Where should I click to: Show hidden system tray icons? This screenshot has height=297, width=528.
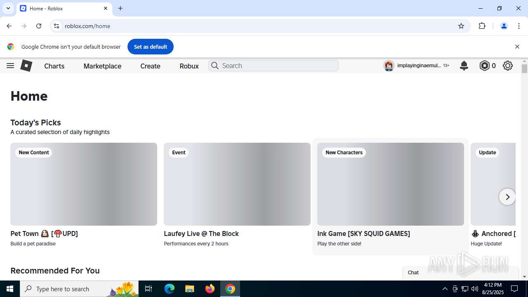(445, 289)
